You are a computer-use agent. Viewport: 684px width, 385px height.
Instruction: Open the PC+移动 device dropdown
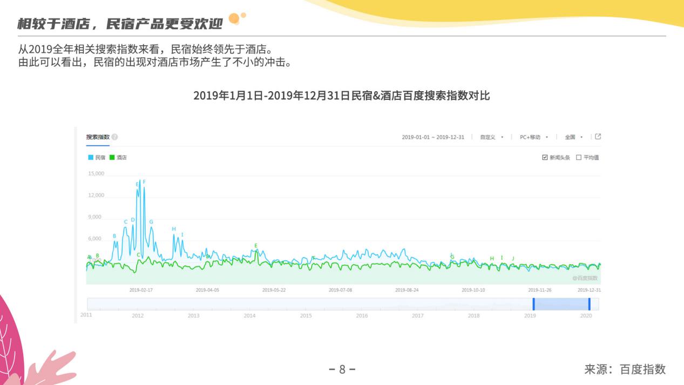pos(533,137)
